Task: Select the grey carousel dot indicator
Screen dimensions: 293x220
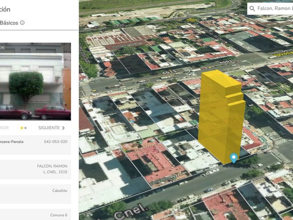Action: 25,128
